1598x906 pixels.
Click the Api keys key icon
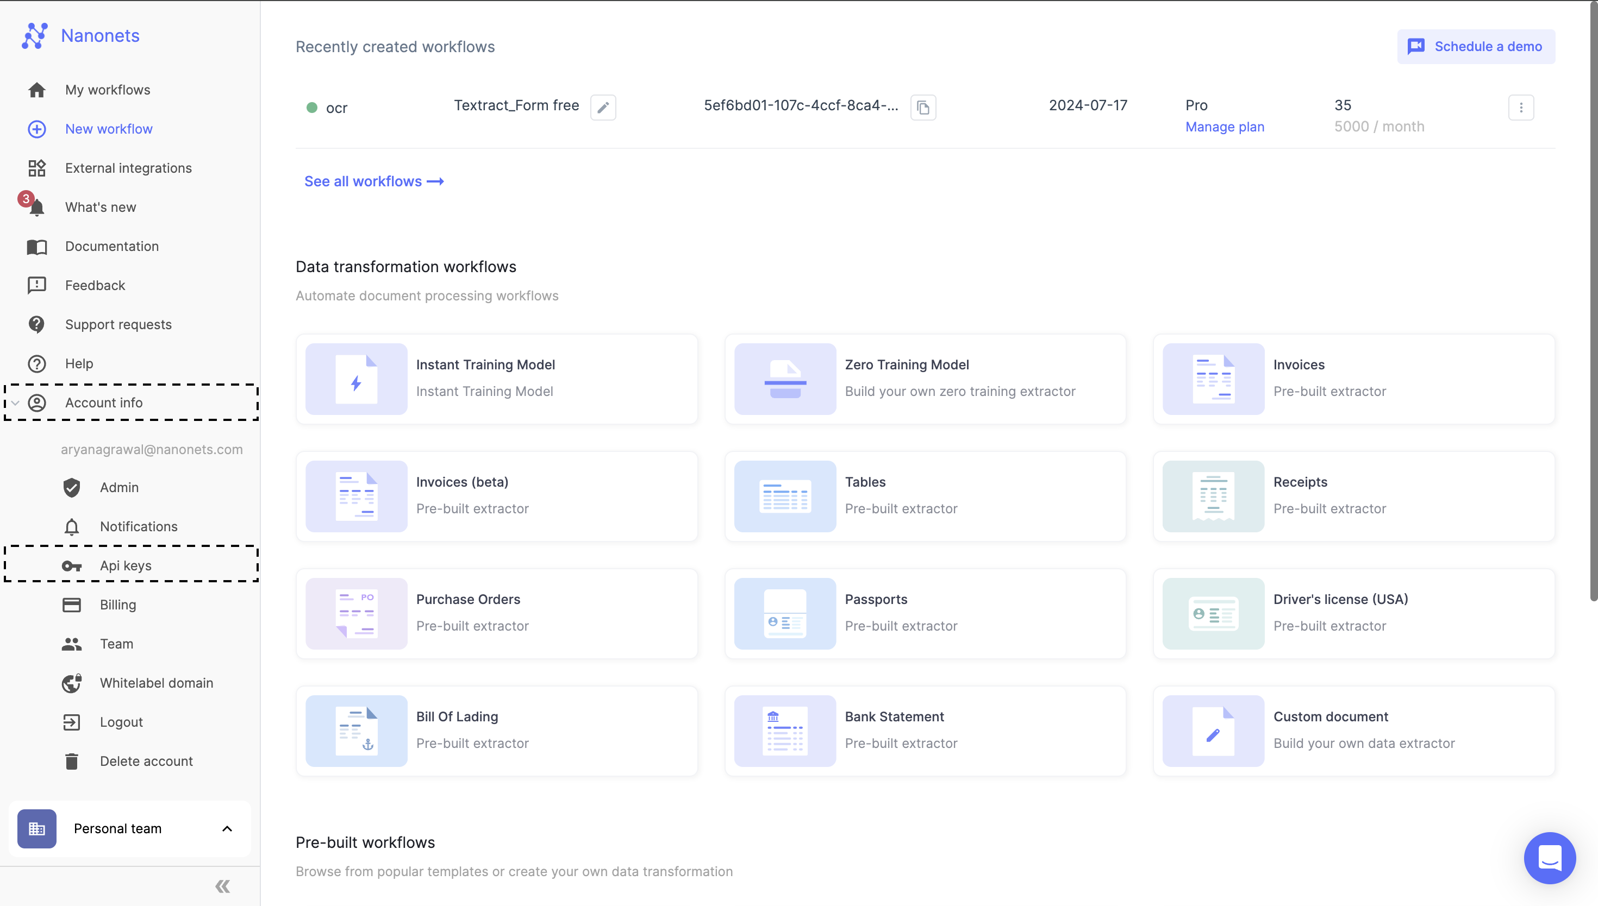[72, 565]
